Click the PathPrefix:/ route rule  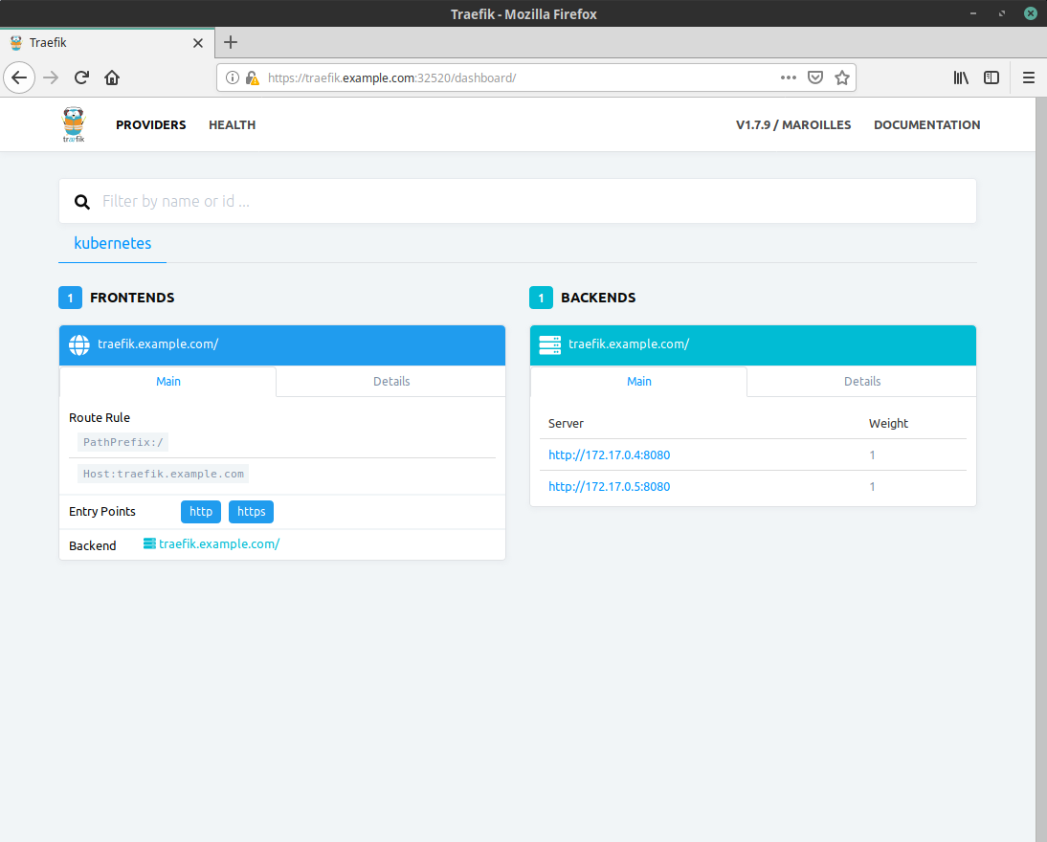click(x=123, y=442)
